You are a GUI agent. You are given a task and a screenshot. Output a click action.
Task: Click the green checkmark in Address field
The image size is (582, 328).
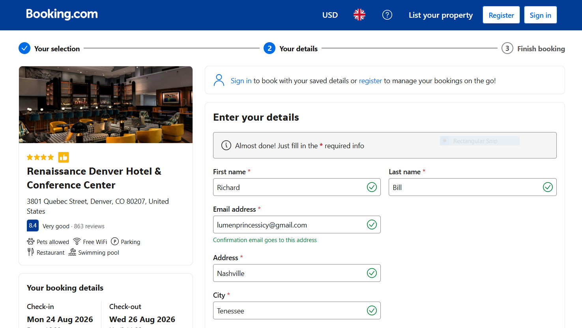click(x=372, y=273)
